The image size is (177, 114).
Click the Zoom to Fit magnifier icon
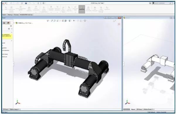pyautogui.click(x=52, y=21)
